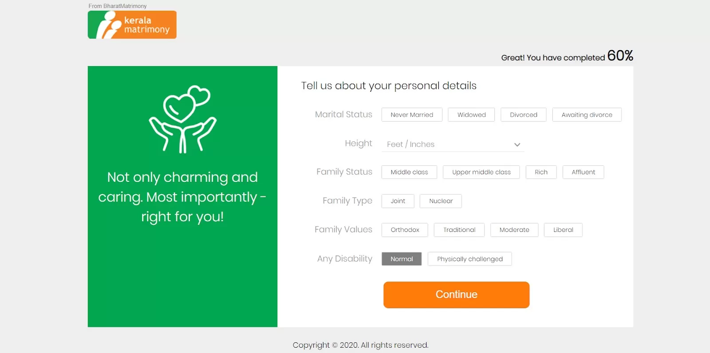Select Physically challenged option

coord(469,259)
